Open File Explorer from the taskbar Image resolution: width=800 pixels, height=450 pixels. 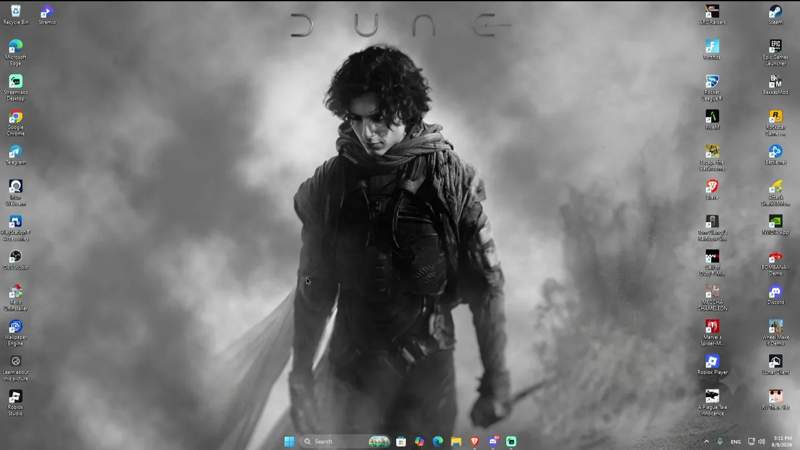456,441
